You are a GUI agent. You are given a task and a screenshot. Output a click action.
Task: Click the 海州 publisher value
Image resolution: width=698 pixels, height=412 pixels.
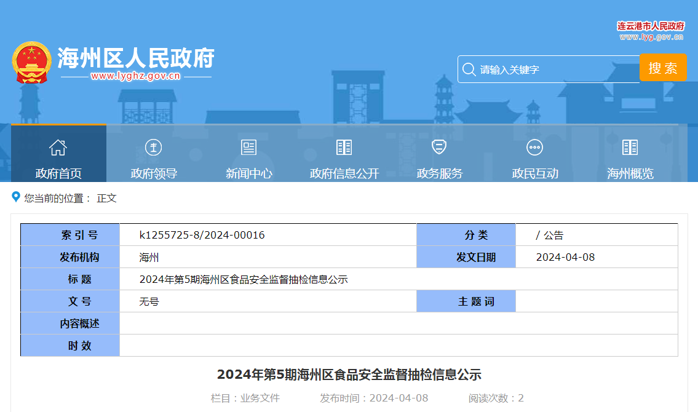[x=149, y=257]
